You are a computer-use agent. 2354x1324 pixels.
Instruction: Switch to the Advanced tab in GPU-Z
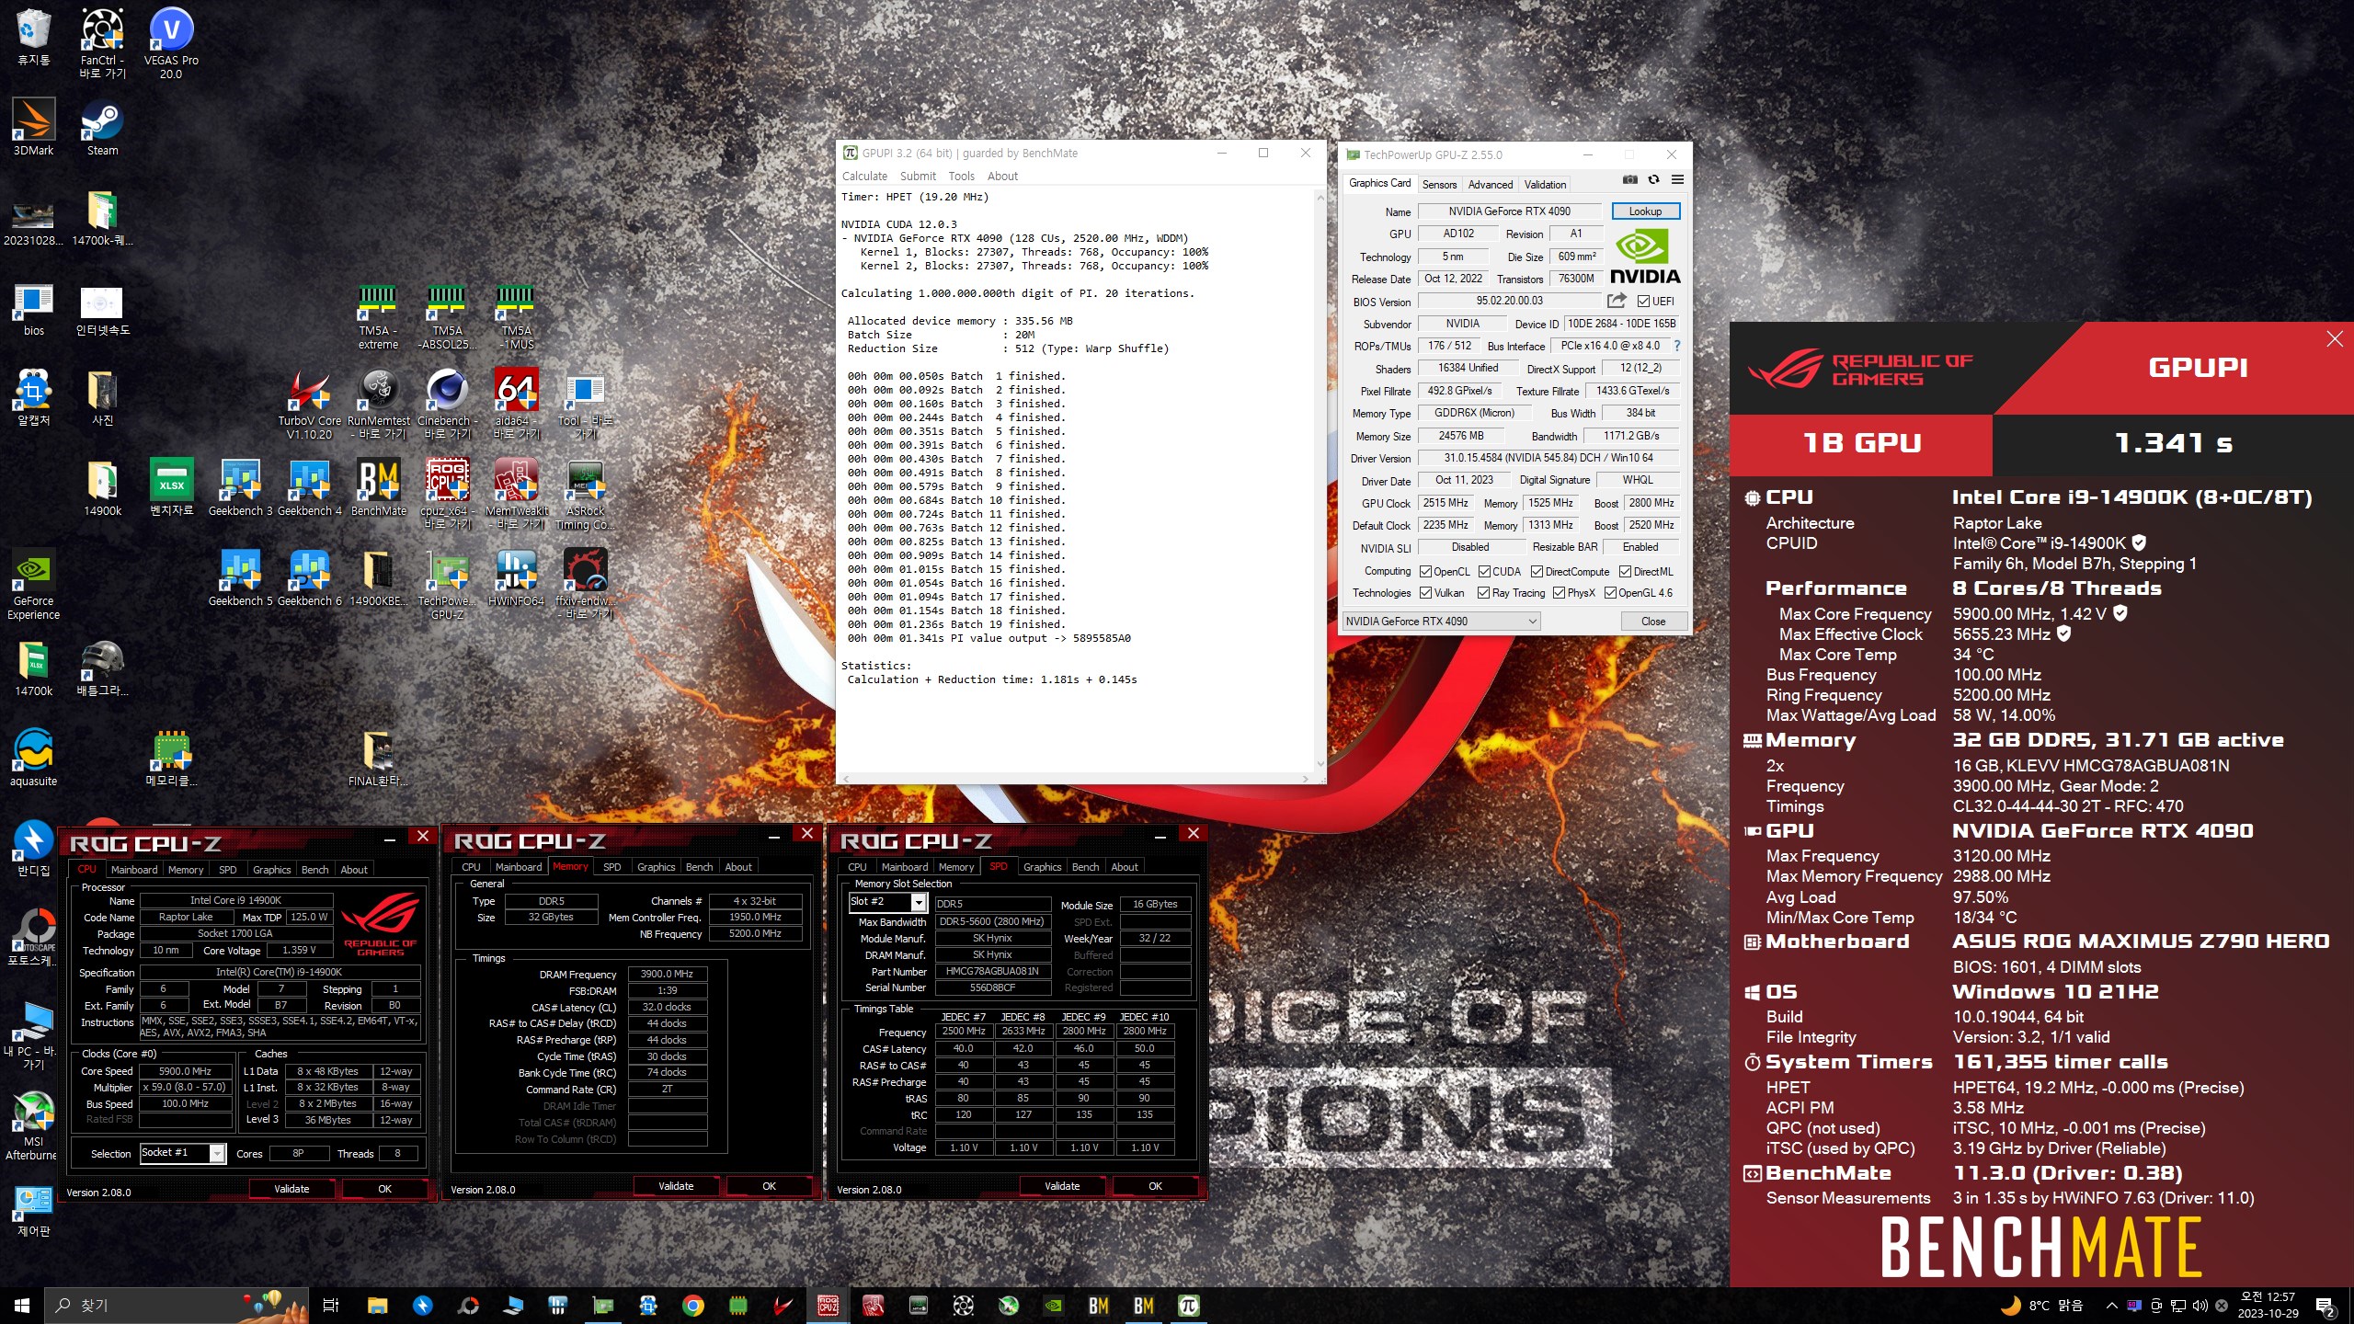click(1490, 184)
